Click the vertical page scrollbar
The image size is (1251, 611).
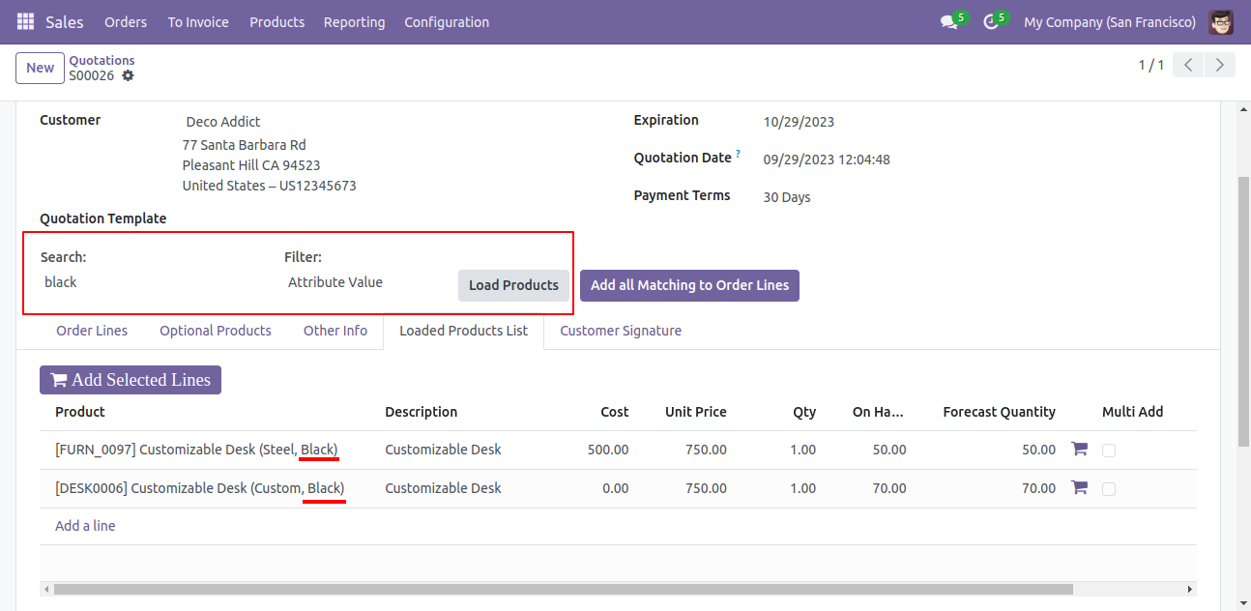[x=1243, y=309]
